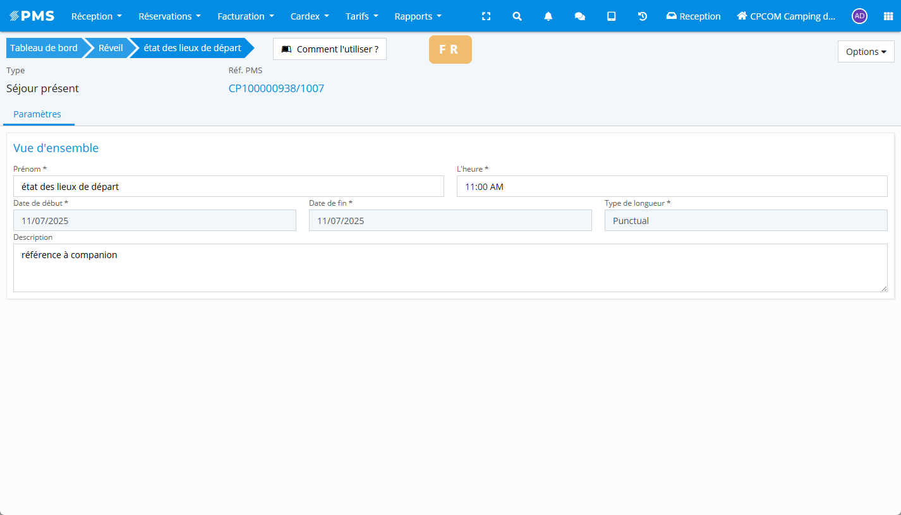Open the chat messages icon
The width and height of the screenshot is (901, 515).
point(579,16)
